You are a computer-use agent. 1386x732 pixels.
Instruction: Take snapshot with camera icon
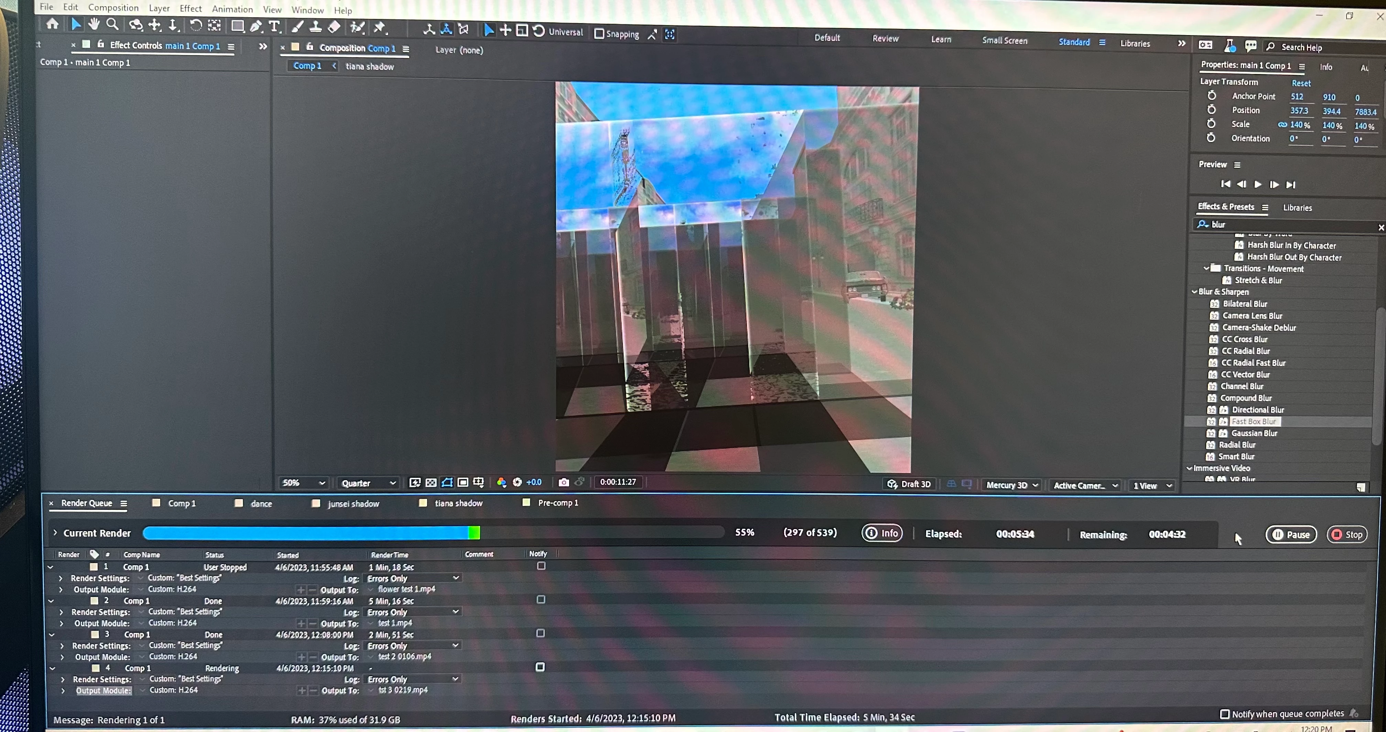[x=563, y=482]
